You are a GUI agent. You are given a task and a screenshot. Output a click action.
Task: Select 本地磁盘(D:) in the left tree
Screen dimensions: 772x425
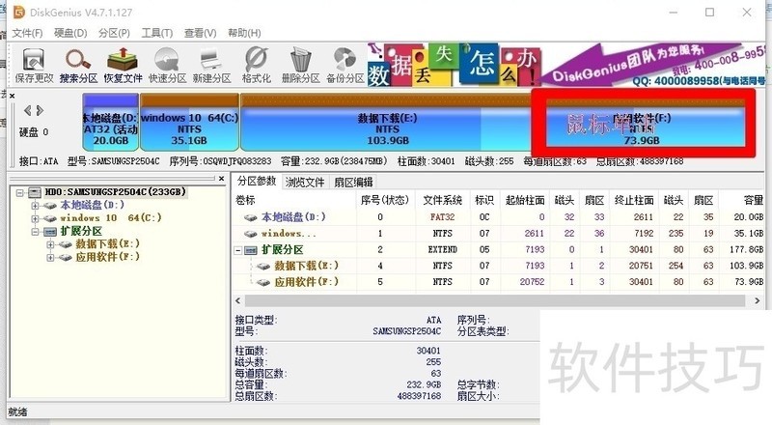(92, 205)
